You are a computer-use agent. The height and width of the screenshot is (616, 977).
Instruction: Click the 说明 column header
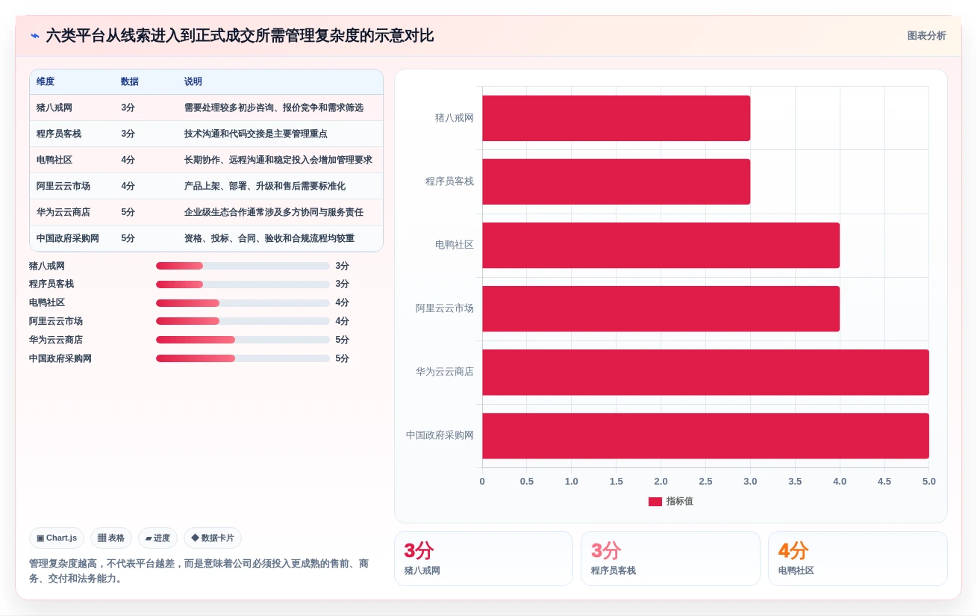point(193,81)
